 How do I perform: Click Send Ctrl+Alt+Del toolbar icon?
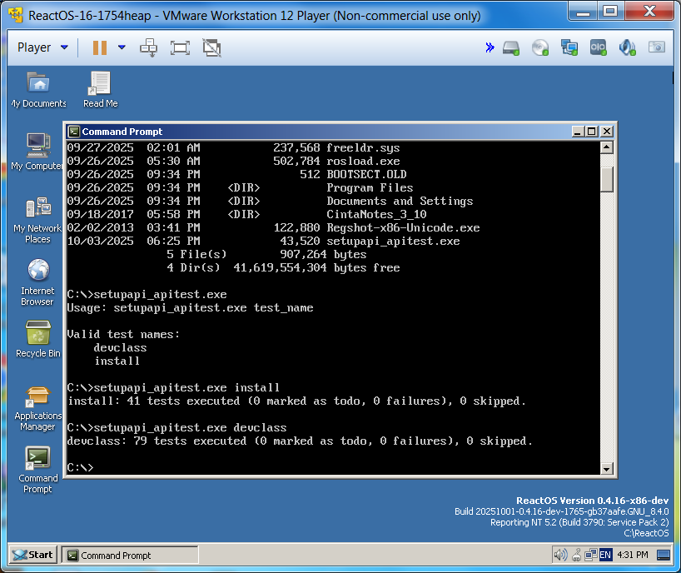149,47
